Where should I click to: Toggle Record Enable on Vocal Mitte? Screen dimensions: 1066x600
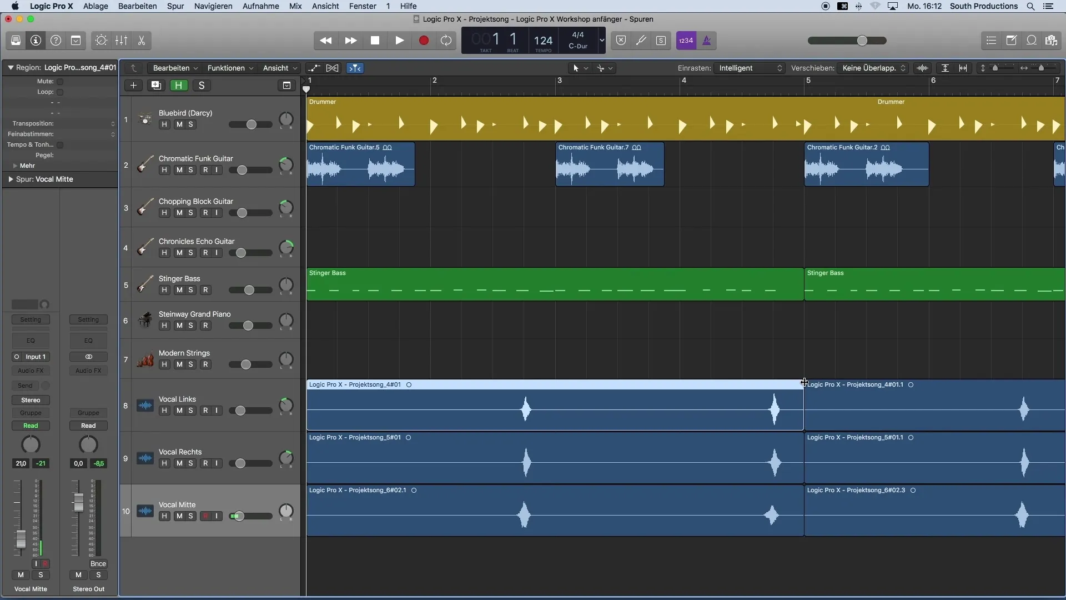point(206,516)
